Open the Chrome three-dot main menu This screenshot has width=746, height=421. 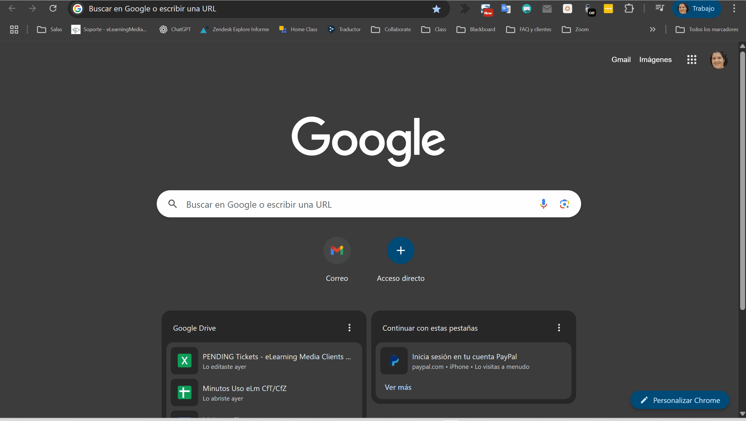coord(734,8)
